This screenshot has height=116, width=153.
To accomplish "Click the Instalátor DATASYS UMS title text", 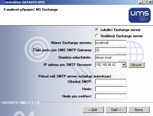I will click(25, 2).
